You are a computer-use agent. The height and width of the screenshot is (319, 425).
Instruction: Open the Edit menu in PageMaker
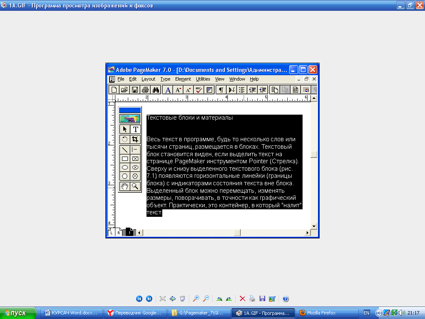[x=133, y=79]
